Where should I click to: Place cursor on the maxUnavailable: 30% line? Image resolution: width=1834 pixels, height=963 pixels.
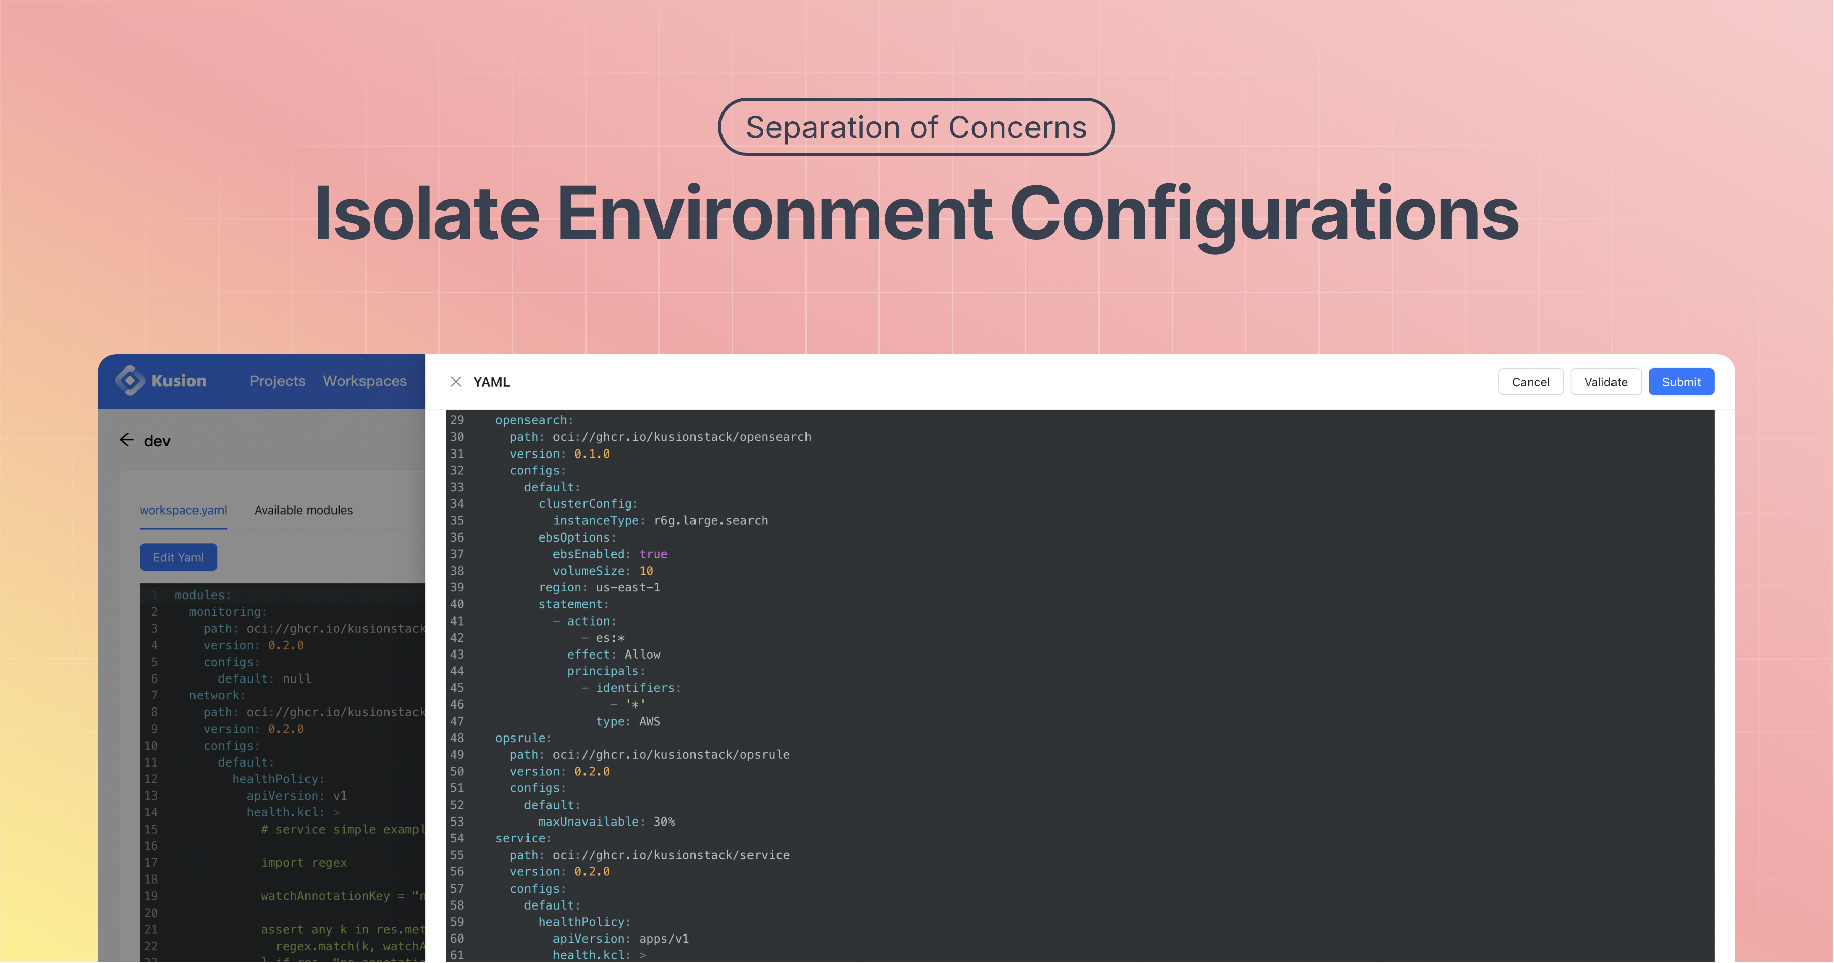pos(605,822)
